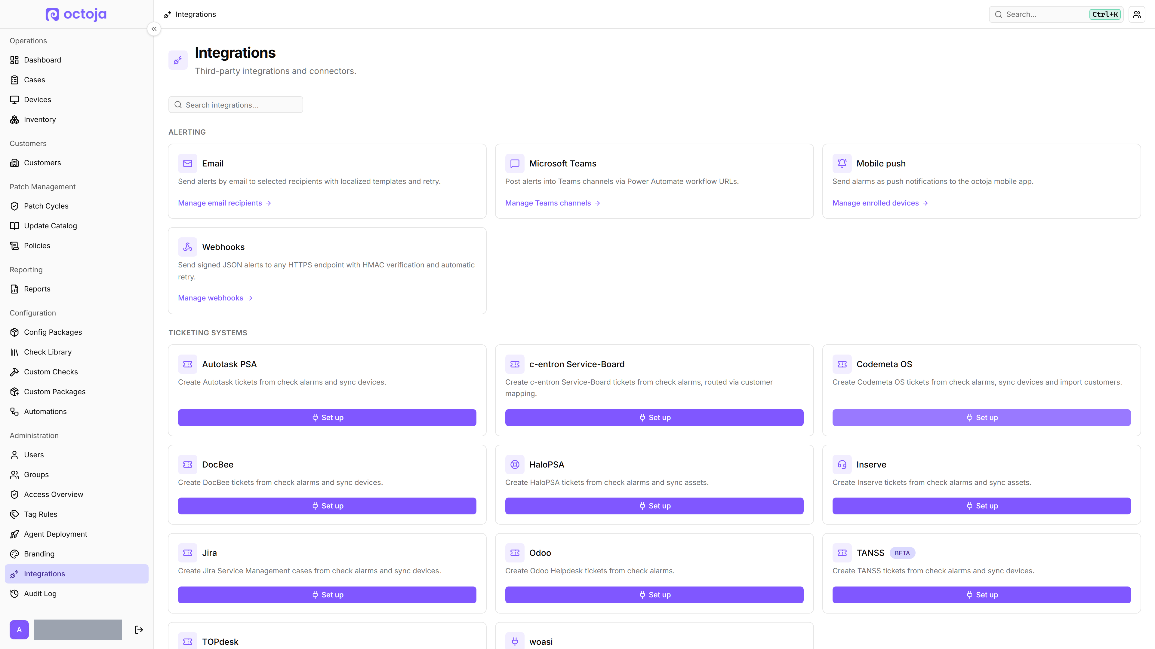Click the Inserve headset icon

coord(842,465)
